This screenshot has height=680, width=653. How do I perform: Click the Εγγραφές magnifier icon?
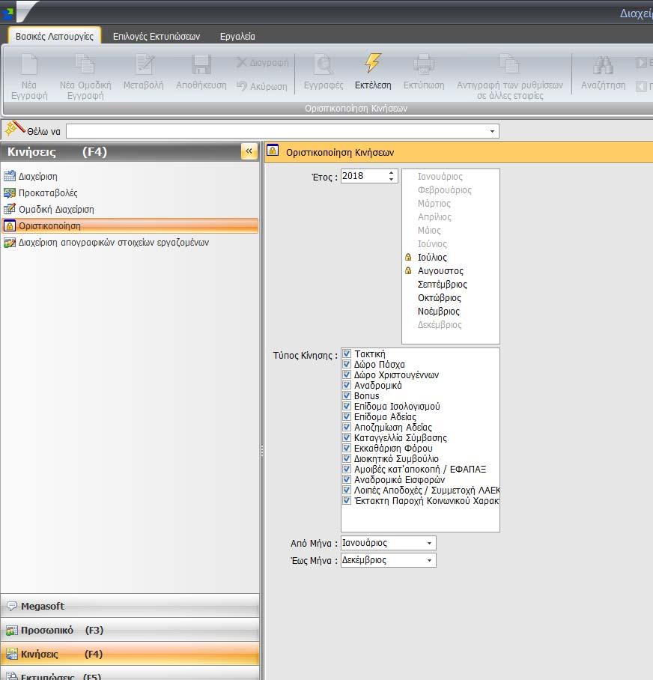click(324, 64)
